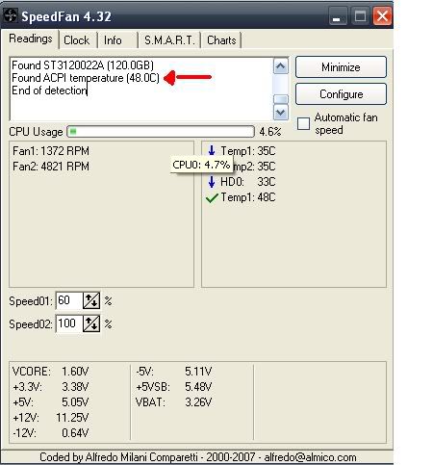The height and width of the screenshot is (465, 433).
Task: Click the +5V: 5.05V voltage reading
Action: [x=50, y=402]
